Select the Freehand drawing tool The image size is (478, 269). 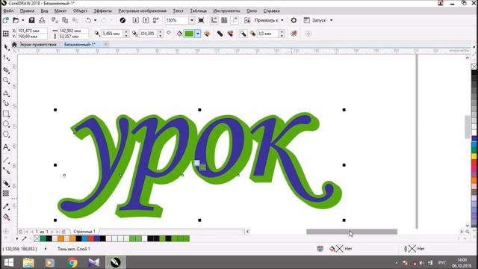tap(6, 93)
